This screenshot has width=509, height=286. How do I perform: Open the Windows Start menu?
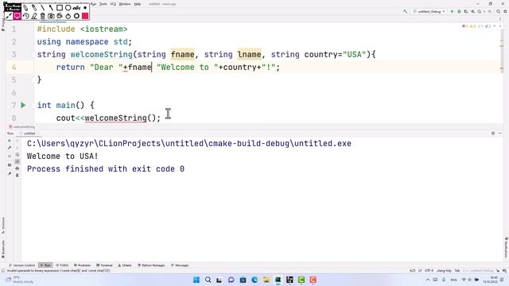196,280
